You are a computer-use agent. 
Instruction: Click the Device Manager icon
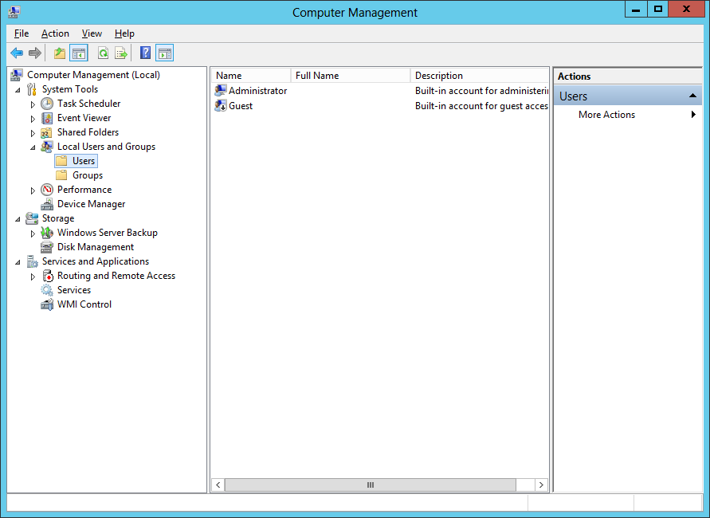(47, 204)
